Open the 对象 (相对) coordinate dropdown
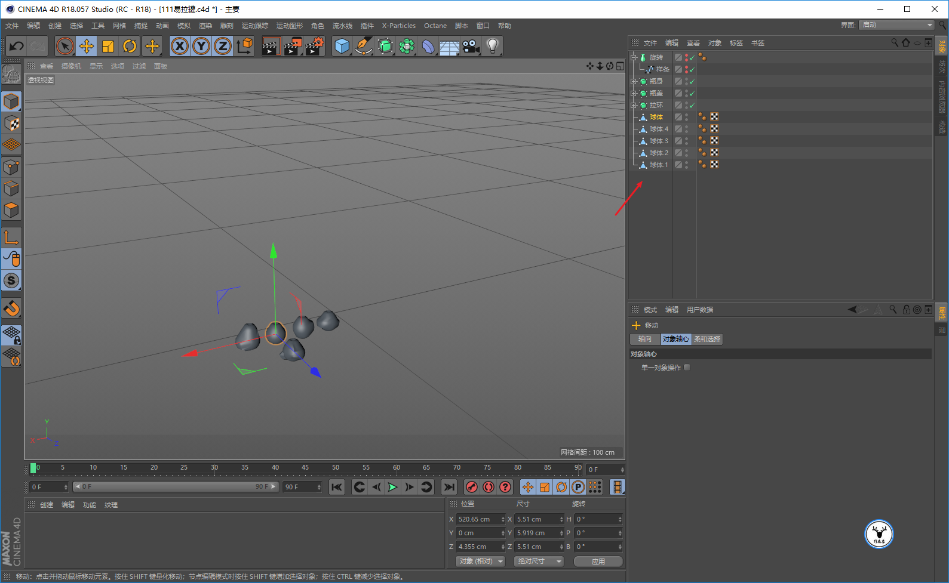Viewport: 949px width, 583px height. (x=480, y=562)
